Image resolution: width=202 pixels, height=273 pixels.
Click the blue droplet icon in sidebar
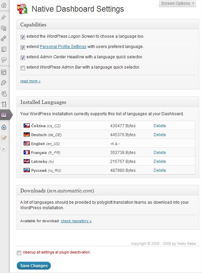[4, 128]
